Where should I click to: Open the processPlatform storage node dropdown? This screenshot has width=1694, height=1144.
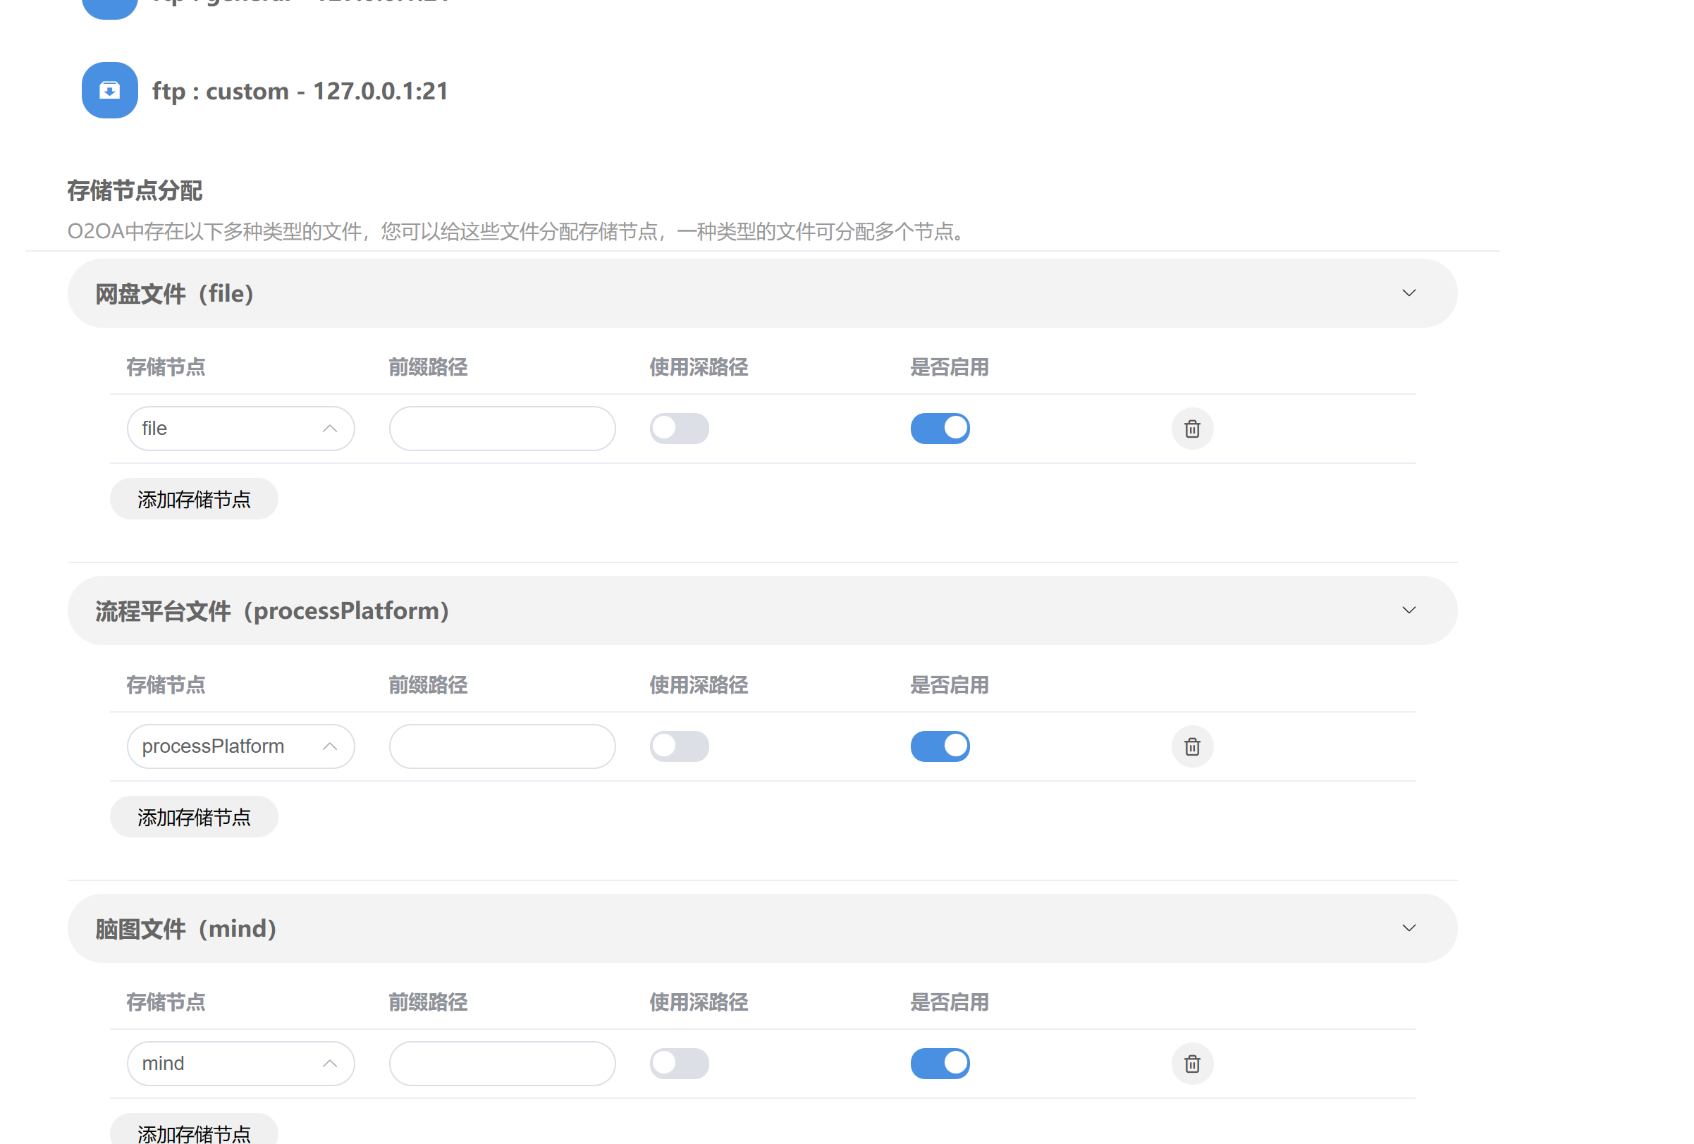point(240,746)
